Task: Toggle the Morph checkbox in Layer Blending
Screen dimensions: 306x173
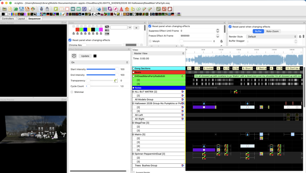Action: pyautogui.click(x=150, y=41)
